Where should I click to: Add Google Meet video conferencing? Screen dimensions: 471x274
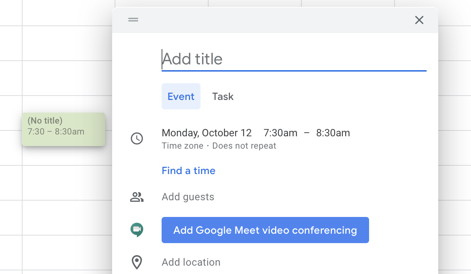pyautogui.click(x=265, y=230)
